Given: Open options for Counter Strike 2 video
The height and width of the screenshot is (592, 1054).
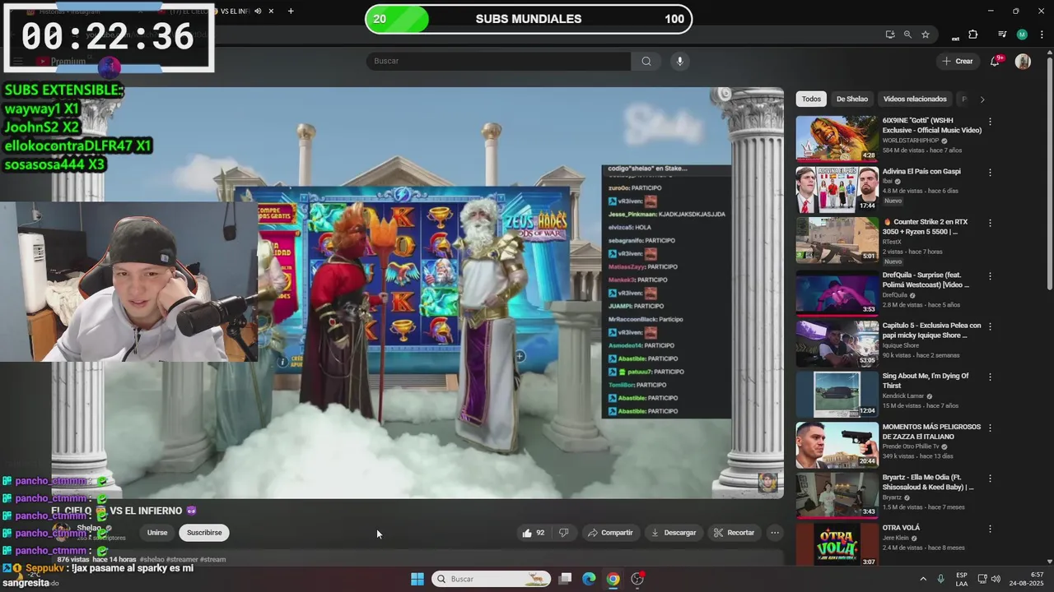Looking at the screenshot, I should pyautogui.click(x=990, y=223).
